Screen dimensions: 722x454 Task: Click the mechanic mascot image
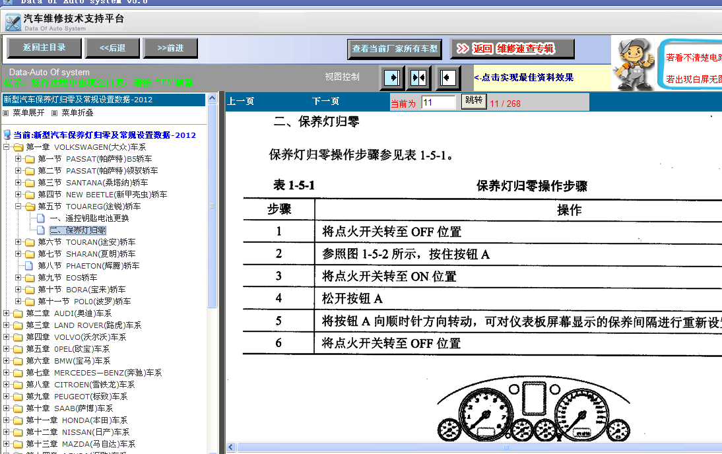click(634, 64)
